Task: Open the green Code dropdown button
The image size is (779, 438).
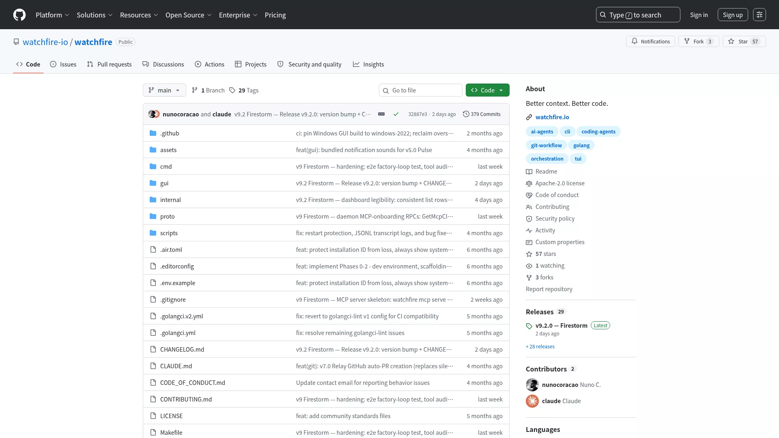Action: tap(487, 90)
